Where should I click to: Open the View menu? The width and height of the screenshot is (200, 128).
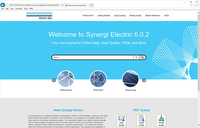tap(12, 9)
